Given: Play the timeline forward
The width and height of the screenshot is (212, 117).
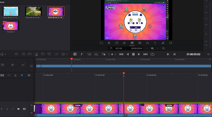Looking at the screenshot, I should tap(139, 54).
